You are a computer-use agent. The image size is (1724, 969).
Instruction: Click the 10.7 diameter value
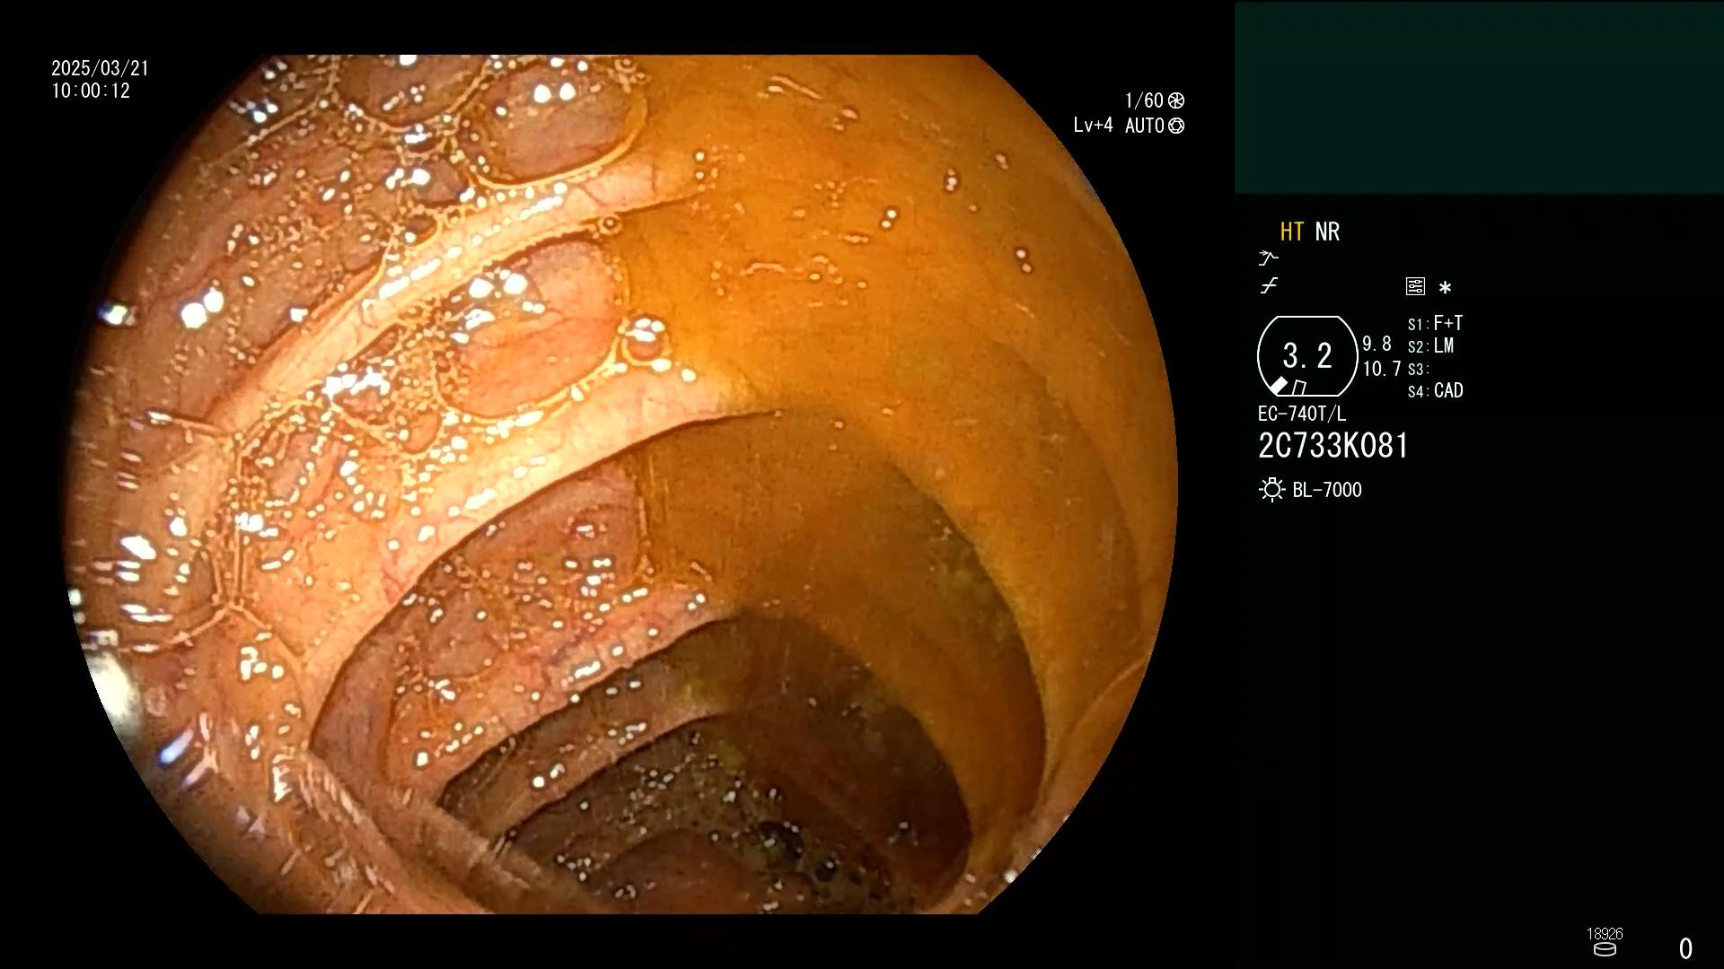point(1382,369)
